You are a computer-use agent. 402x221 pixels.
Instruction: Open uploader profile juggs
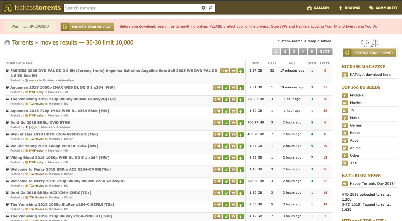click(x=33, y=127)
